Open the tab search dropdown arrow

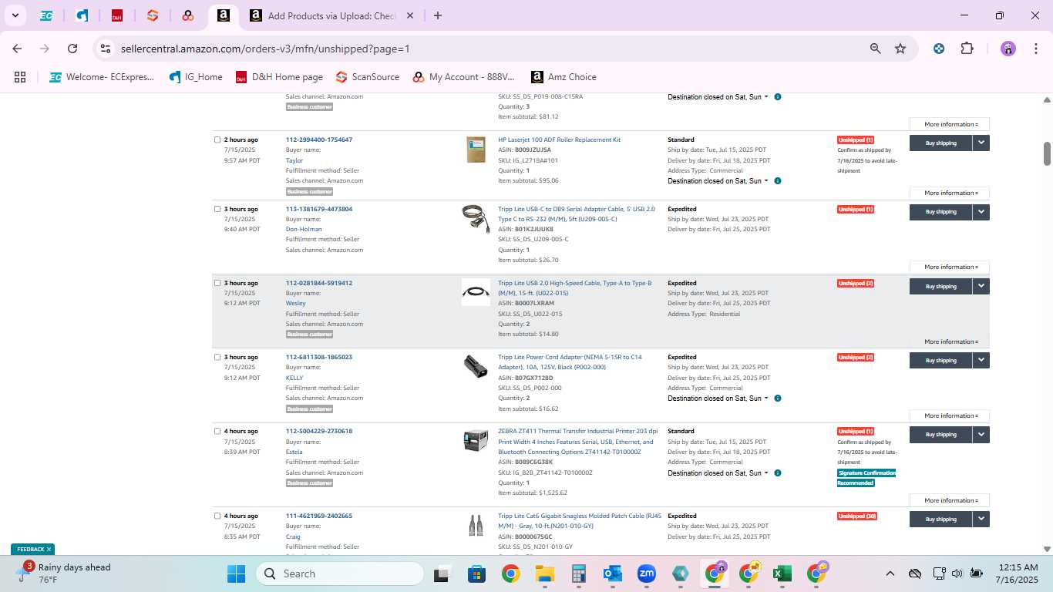click(x=15, y=15)
